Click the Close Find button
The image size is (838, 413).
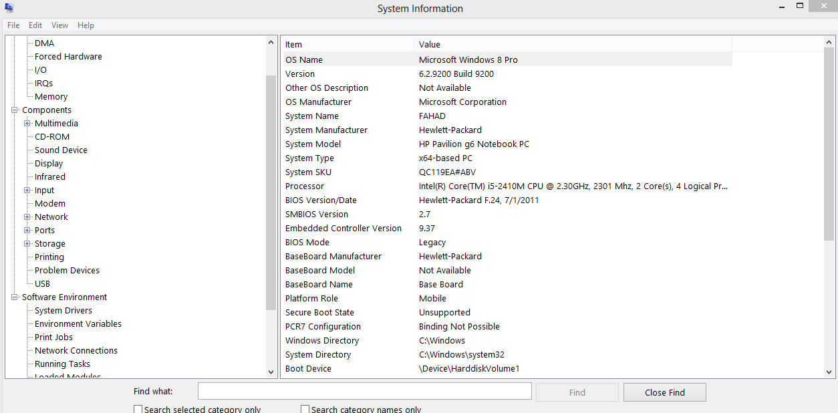664,392
